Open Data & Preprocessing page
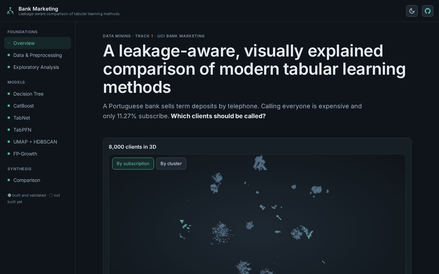The image size is (439, 274). [x=38, y=55]
